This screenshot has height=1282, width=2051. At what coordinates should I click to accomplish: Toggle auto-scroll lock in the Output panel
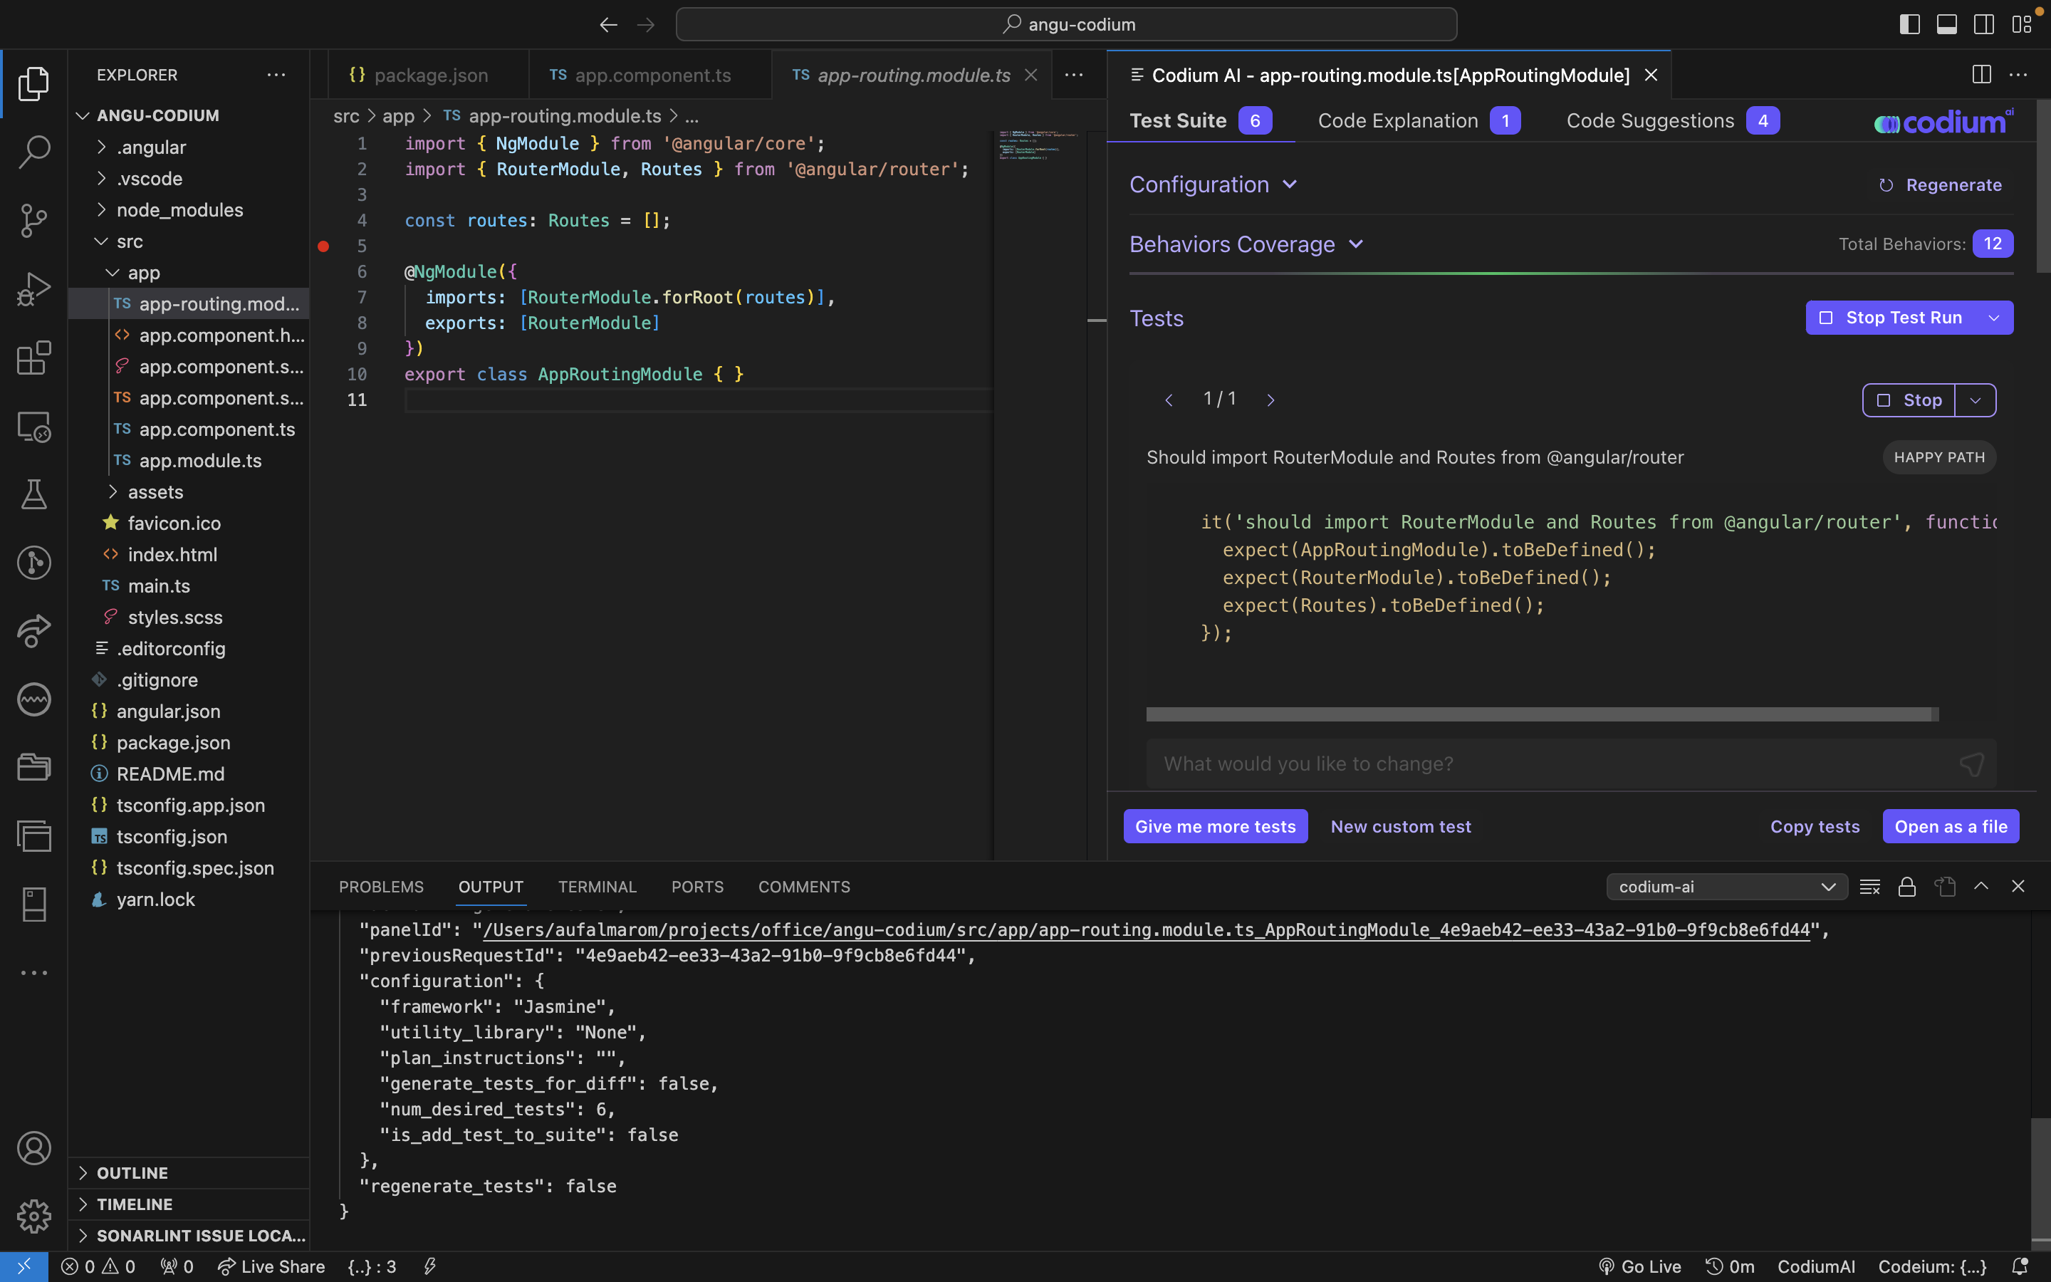[1907, 886]
